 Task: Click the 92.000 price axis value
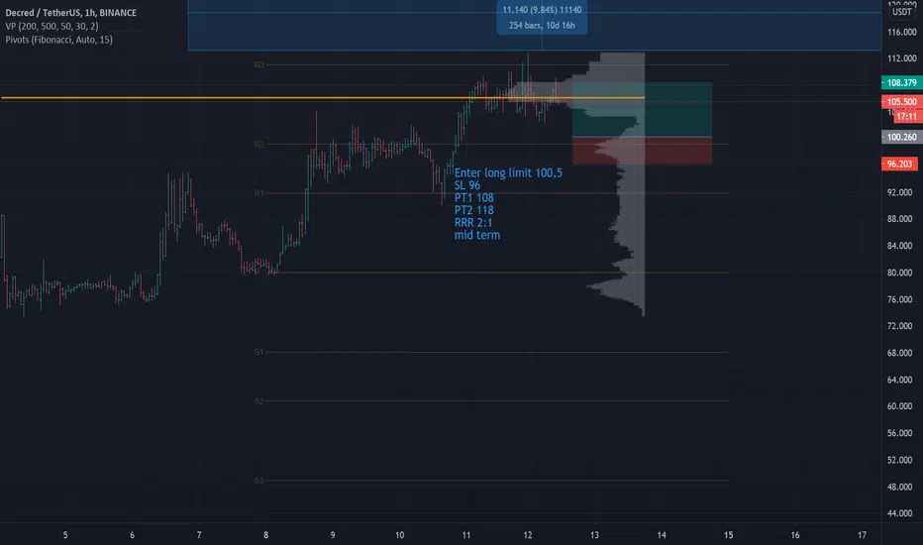click(899, 192)
